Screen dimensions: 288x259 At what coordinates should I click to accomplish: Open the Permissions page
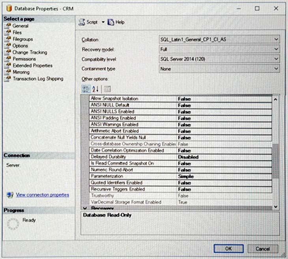pos(24,59)
